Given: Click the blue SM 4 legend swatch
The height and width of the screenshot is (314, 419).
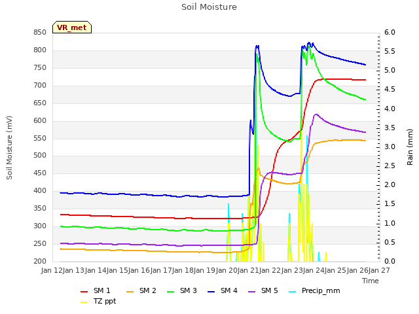Looking at the screenshot, I should coord(211,292).
